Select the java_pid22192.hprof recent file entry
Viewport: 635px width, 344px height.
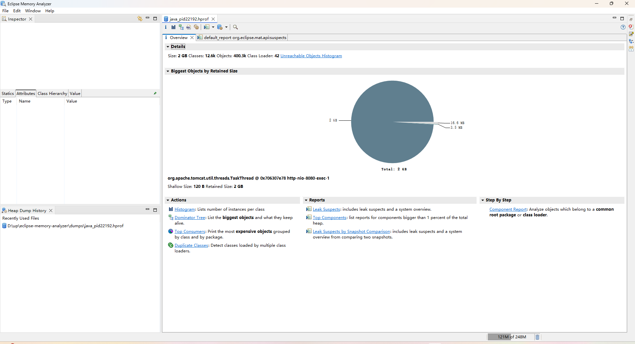coord(63,226)
